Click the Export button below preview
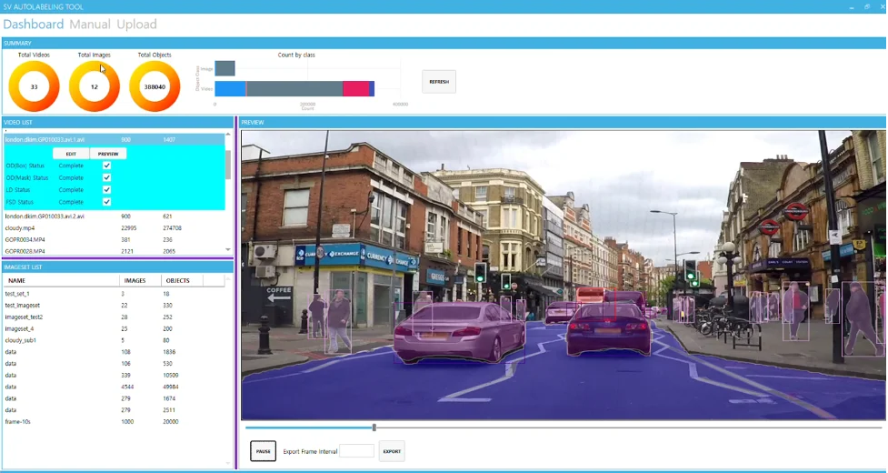888x473 pixels. (x=391, y=451)
